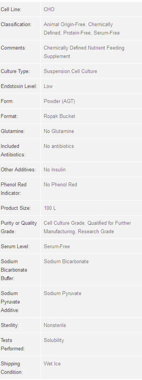Click the Sodium Bicarbonate value
Viewport: 142px width, 380px height.
(66, 262)
